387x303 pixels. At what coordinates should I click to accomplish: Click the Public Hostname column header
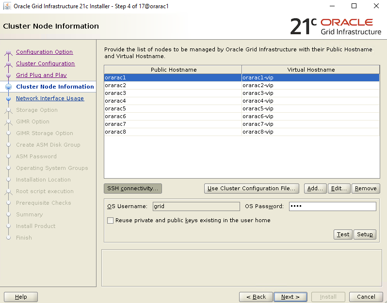click(x=173, y=70)
